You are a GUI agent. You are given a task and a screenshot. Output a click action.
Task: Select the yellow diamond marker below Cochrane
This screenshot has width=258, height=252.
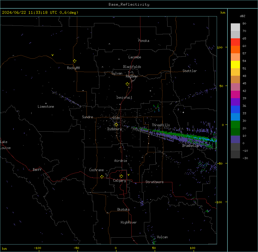point(102,177)
